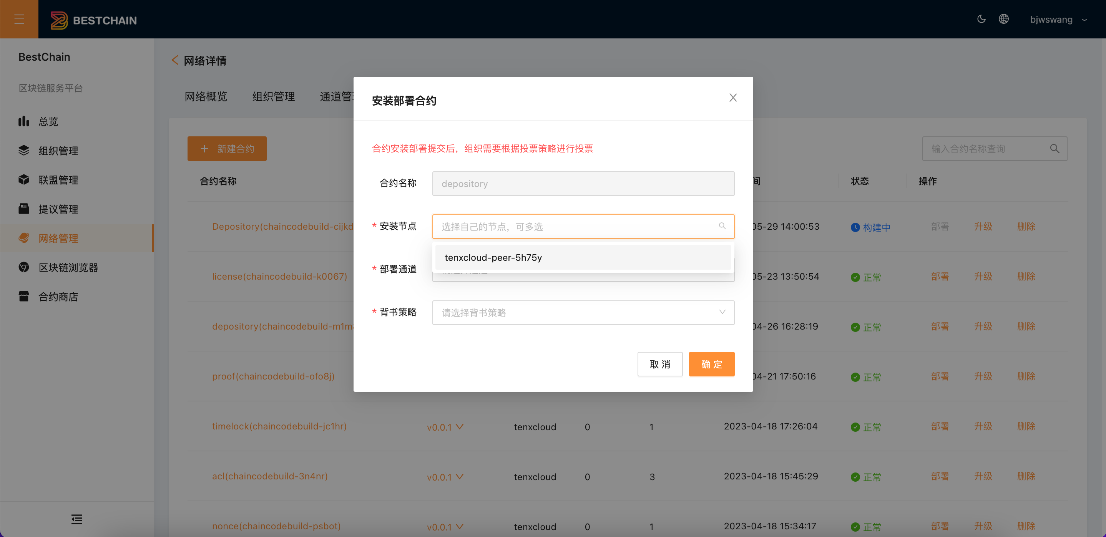Expand version v0.0.1 dropdown for nonce

(445, 527)
